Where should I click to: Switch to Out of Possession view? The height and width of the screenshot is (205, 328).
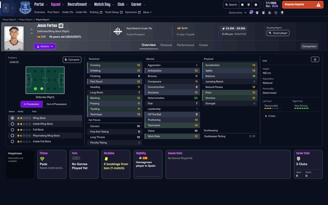coord(57,104)
